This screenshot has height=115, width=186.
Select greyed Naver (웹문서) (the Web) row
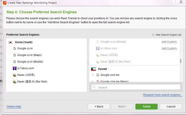coord(115,62)
